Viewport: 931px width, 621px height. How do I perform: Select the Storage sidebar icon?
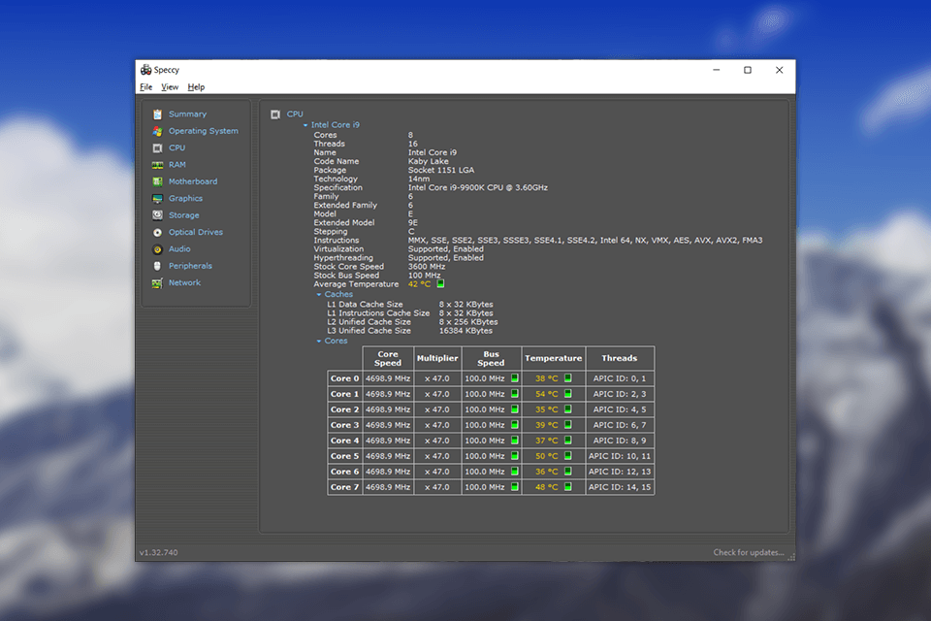click(157, 214)
